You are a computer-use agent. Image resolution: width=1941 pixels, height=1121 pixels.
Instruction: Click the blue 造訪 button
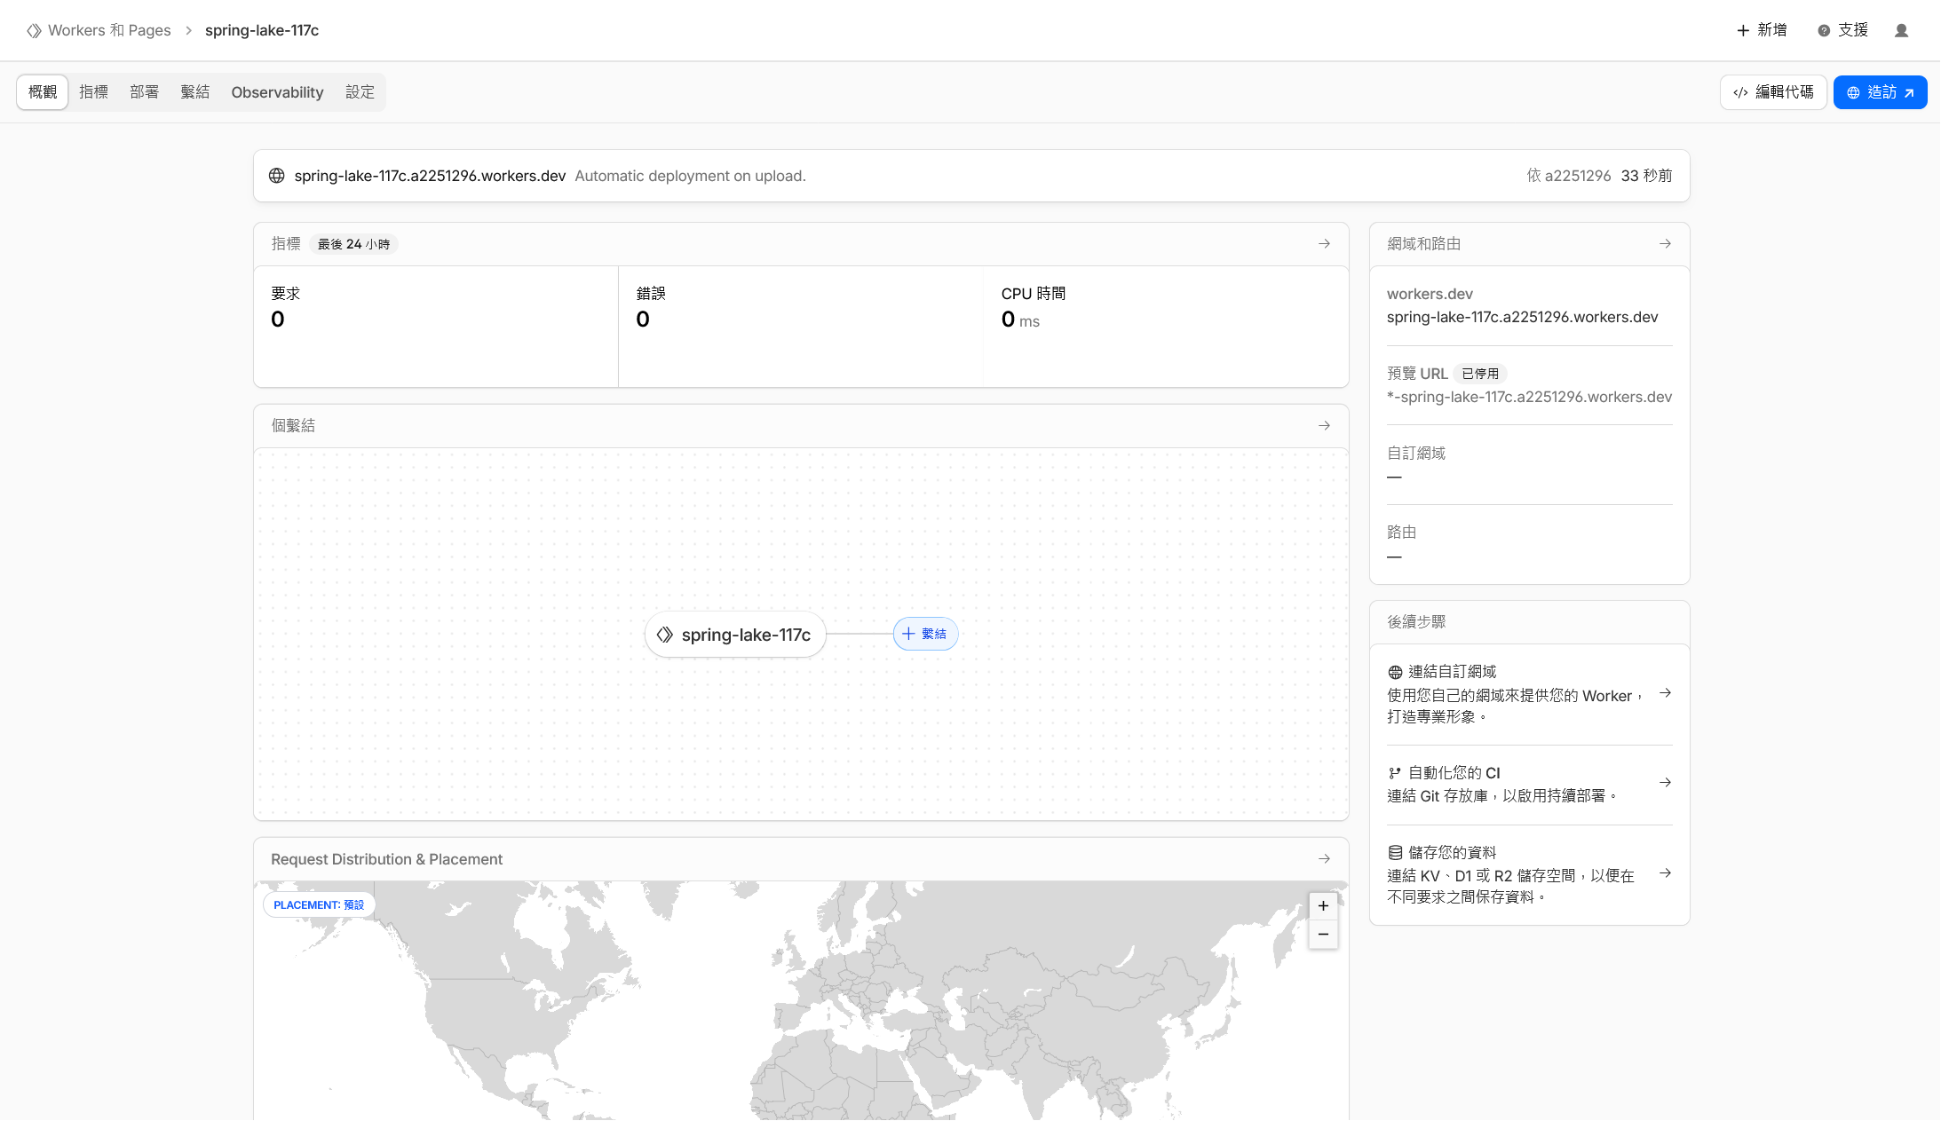point(1880,92)
